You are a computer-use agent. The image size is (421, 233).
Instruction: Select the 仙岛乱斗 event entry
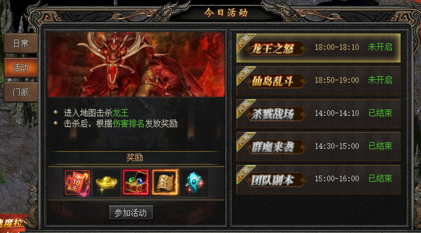[319, 81]
